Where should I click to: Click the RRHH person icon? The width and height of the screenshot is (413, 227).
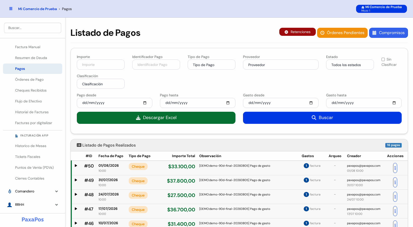point(10,205)
